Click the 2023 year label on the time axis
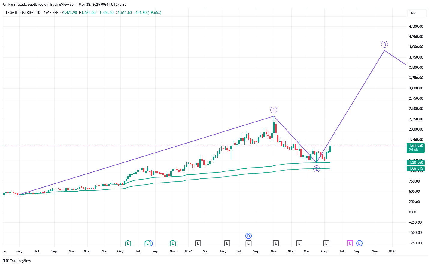431x266 pixels. pyautogui.click(x=87, y=251)
